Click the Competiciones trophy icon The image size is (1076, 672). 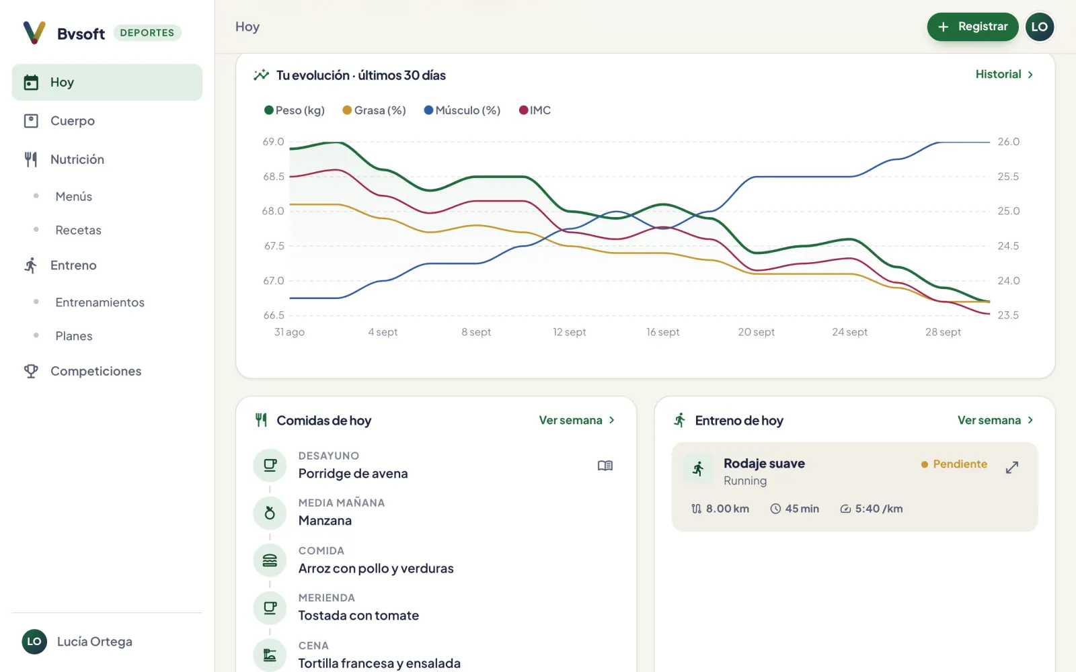point(31,371)
